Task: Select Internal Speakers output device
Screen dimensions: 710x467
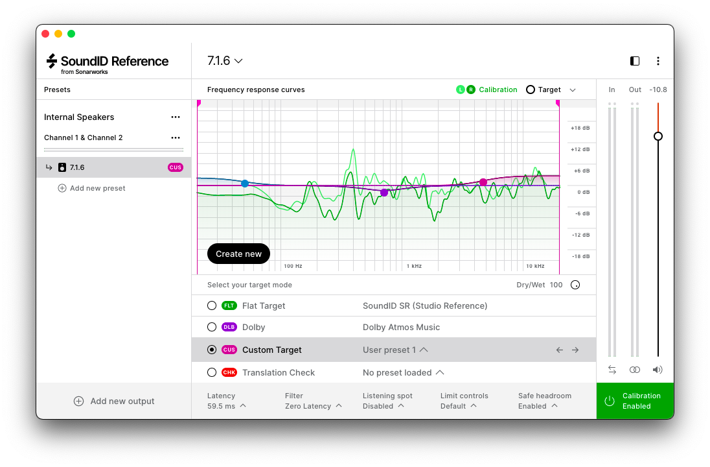Action: point(79,117)
